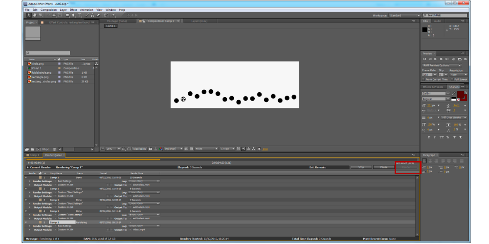Screen dimensions: 489x244
Task: Select the Brush tool
Action: (87, 15)
